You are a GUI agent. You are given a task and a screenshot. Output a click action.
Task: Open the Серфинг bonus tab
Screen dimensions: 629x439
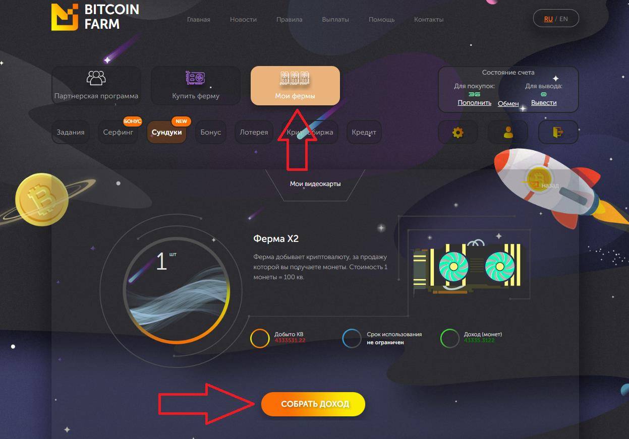(118, 133)
